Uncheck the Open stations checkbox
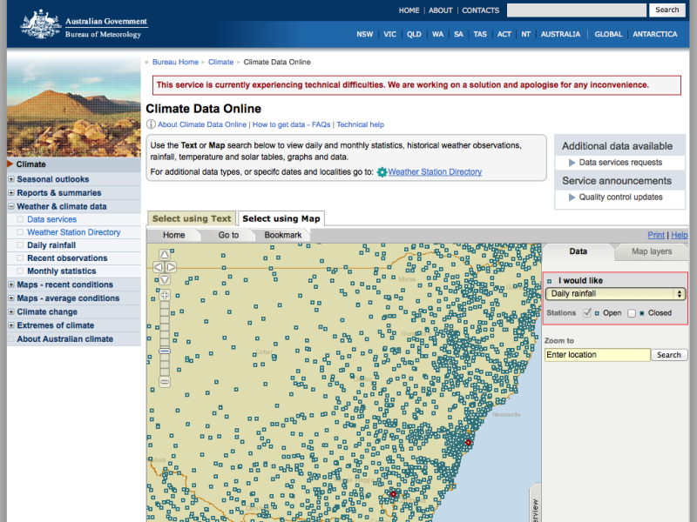 point(587,312)
